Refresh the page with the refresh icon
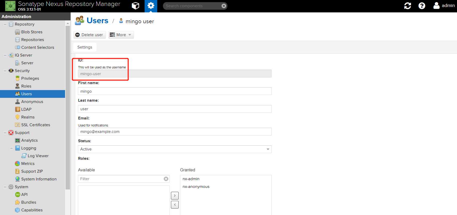Screen dimensions: 457x215 pos(407,6)
